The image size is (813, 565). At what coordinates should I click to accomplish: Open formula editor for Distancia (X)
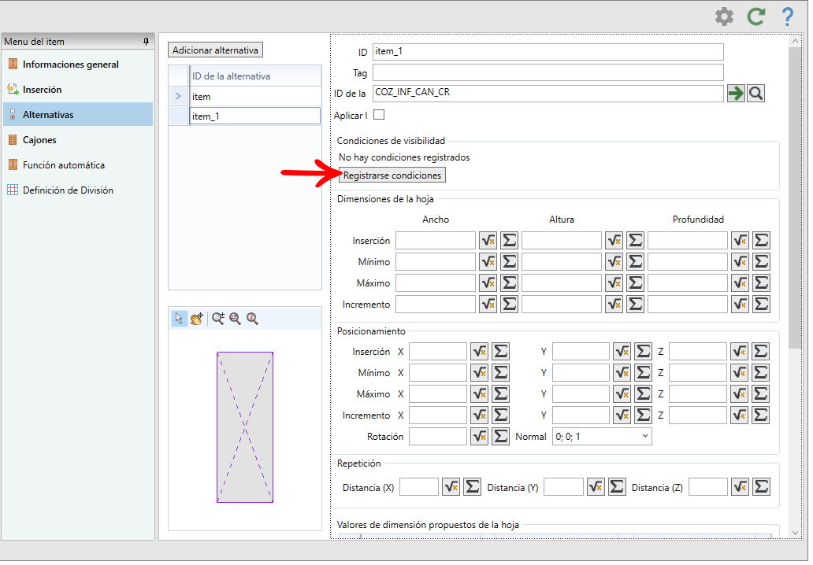tap(451, 487)
